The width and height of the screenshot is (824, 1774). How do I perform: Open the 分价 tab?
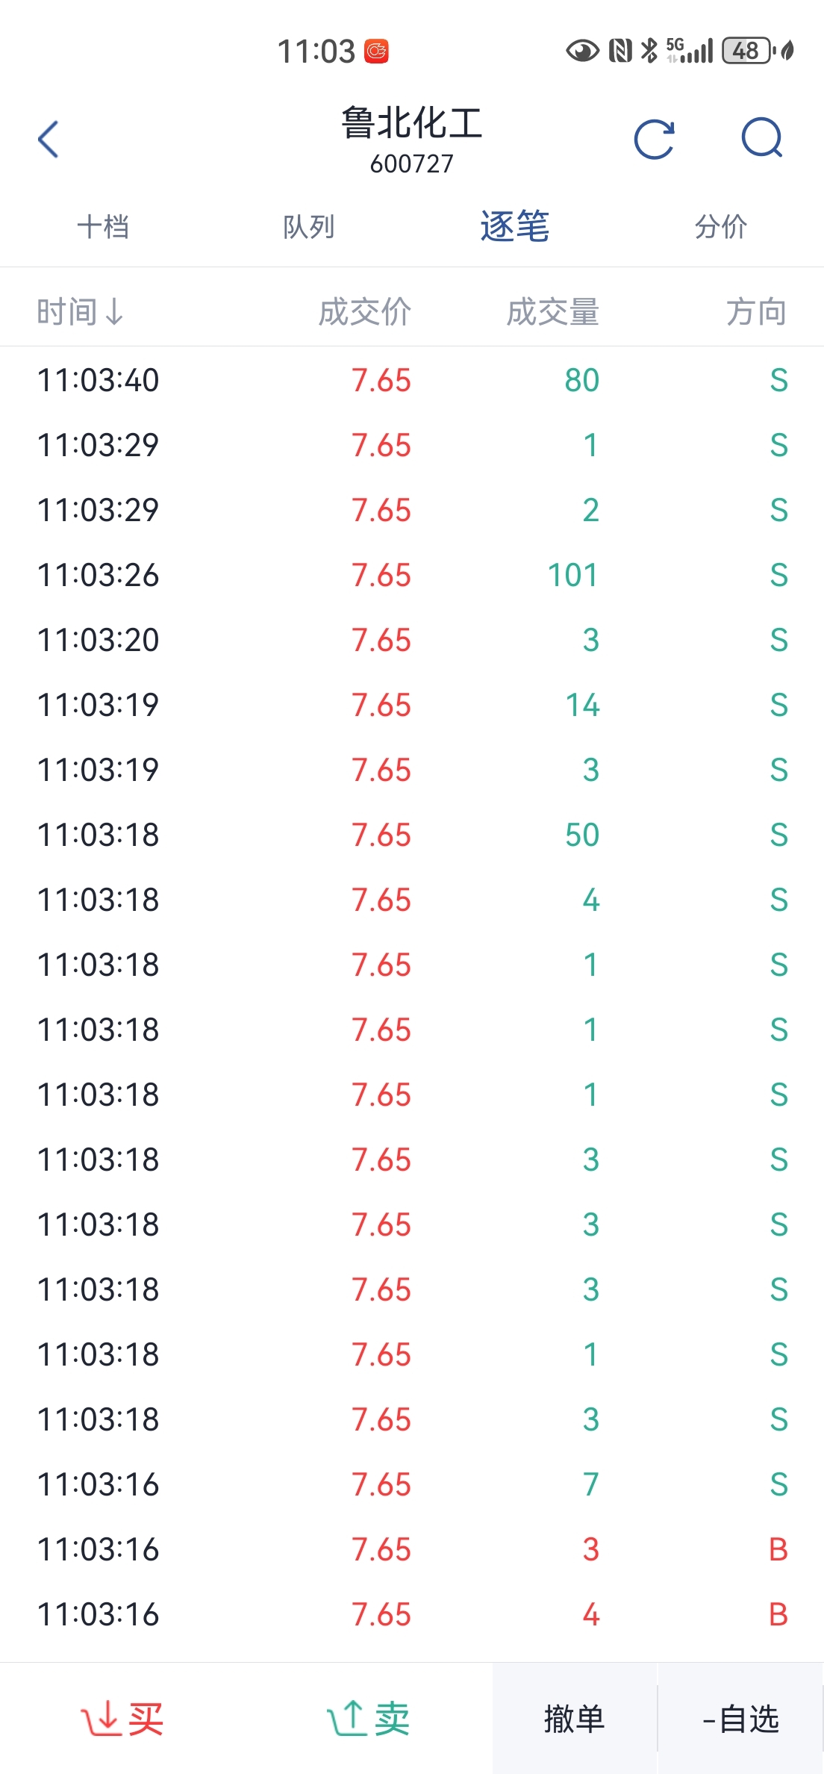(720, 227)
